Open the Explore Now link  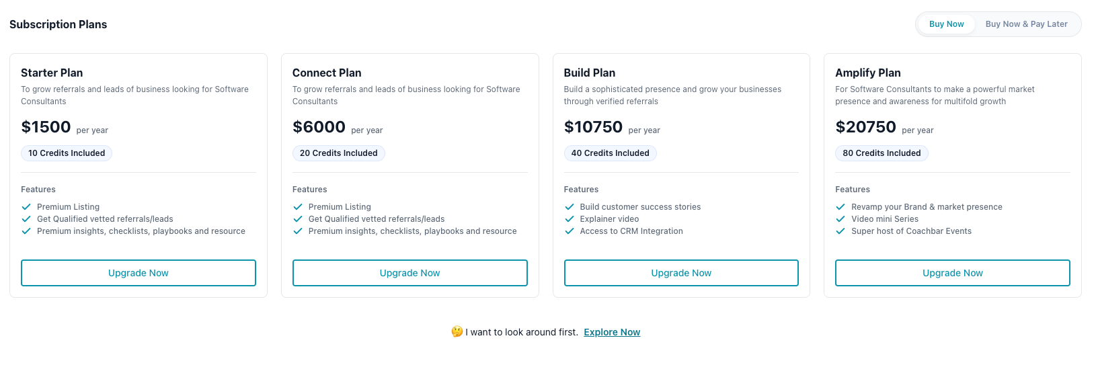[x=612, y=332]
